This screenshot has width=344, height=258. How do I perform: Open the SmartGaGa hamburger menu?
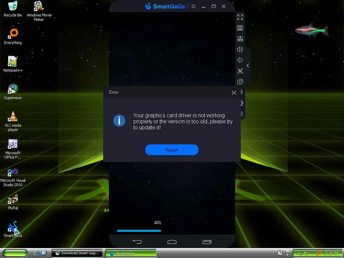193,6
